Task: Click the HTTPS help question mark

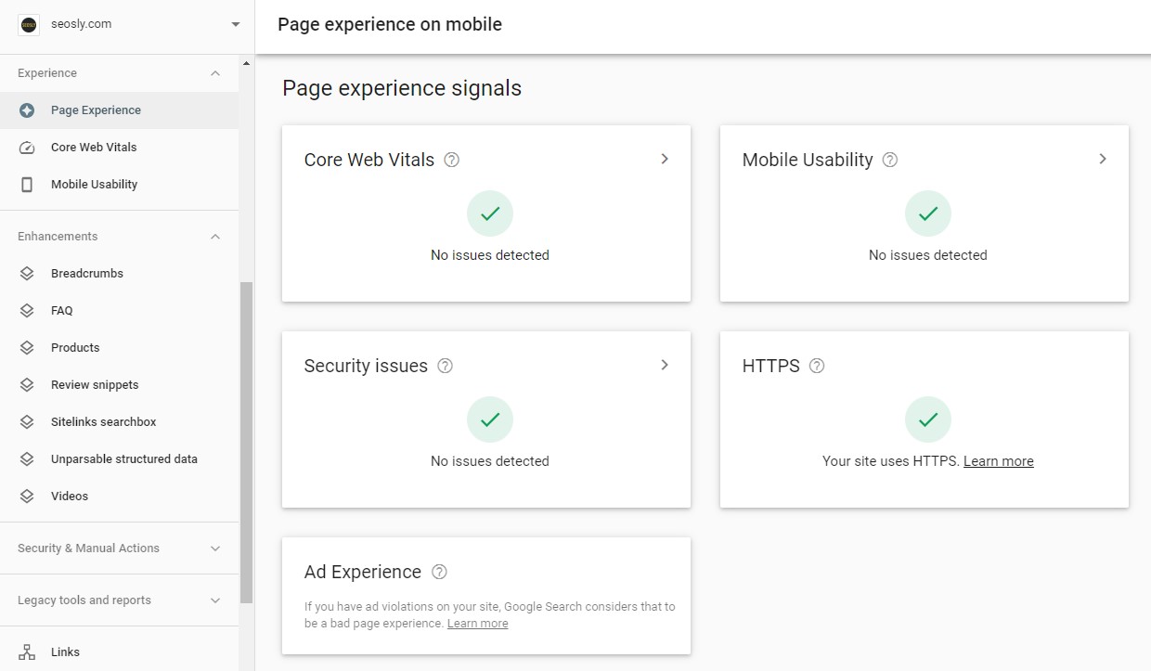Action: [816, 366]
